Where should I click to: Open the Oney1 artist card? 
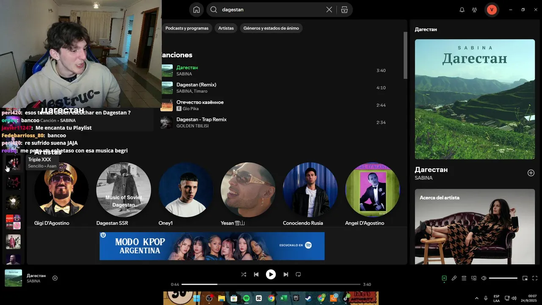(186, 194)
